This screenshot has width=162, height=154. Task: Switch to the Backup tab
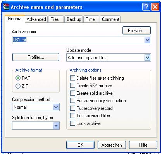coord(74,19)
